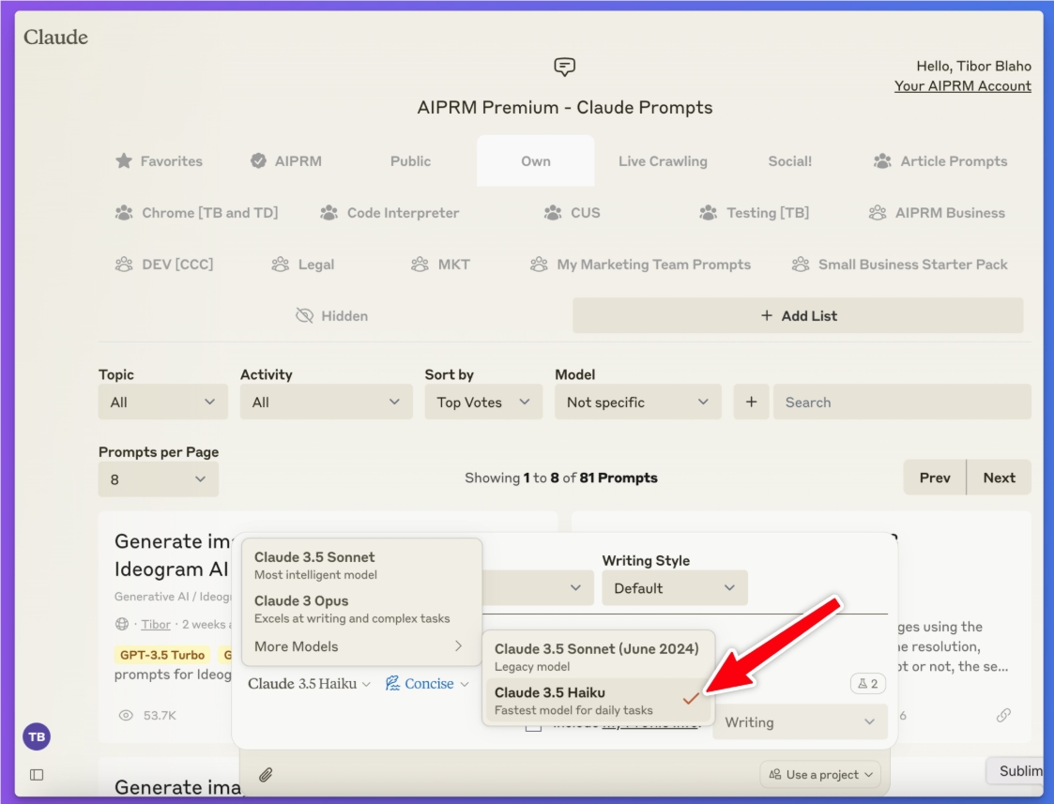
Task: Expand the More Models submenu
Action: tap(360, 646)
